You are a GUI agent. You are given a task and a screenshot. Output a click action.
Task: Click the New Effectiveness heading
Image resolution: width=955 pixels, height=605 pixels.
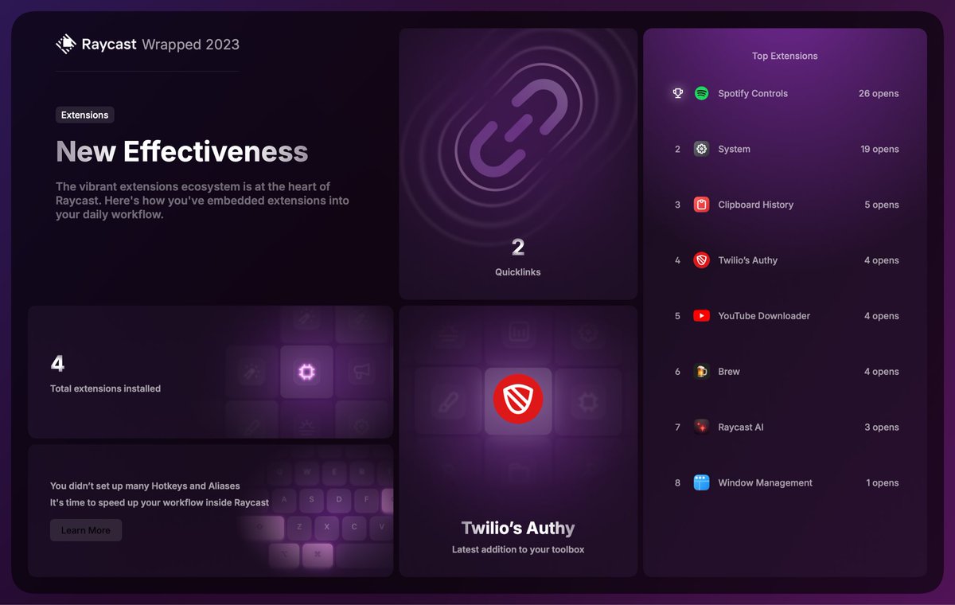(182, 151)
